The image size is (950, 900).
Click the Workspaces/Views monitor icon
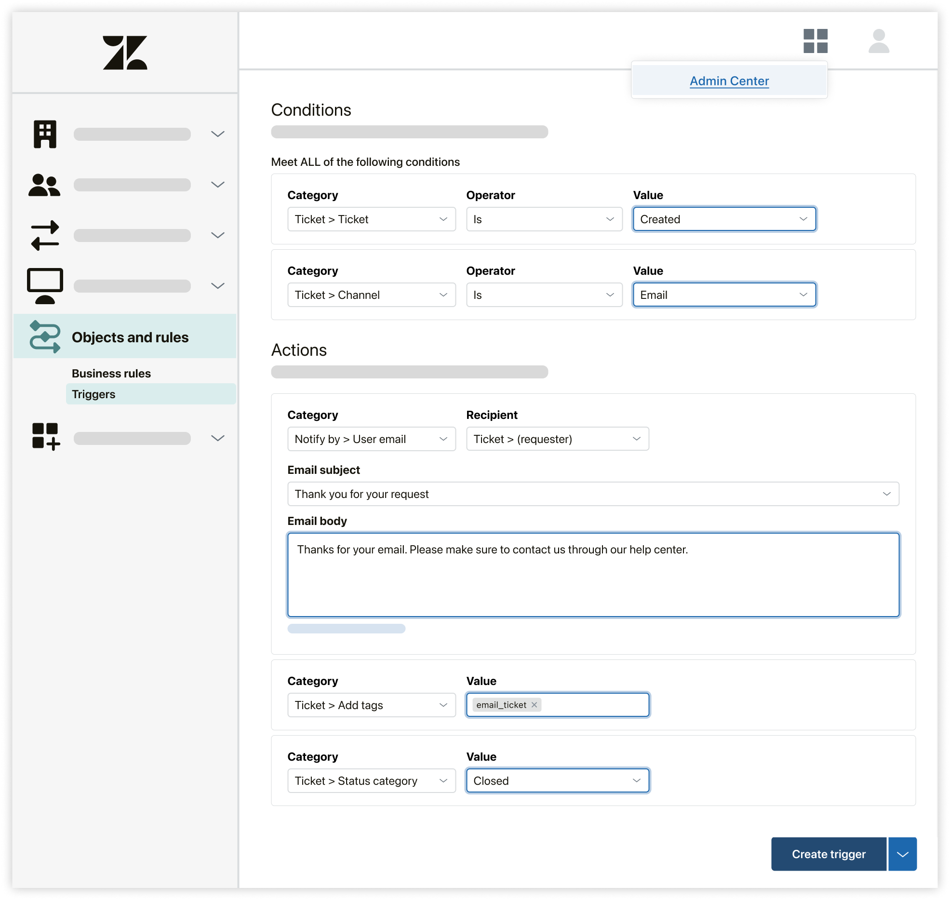point(46,283)
